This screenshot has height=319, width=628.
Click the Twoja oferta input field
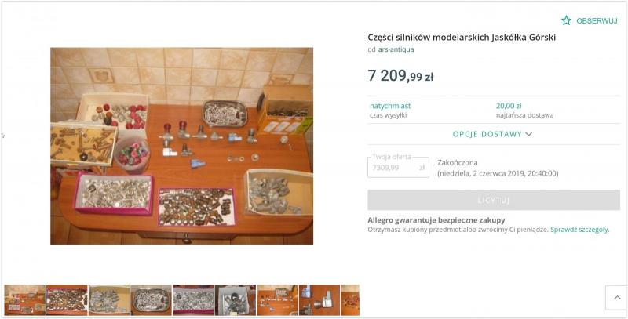tap(398, 168)
